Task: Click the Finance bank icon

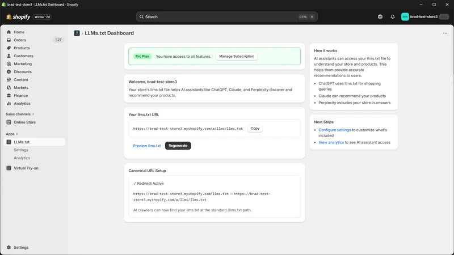Action: 9,95
